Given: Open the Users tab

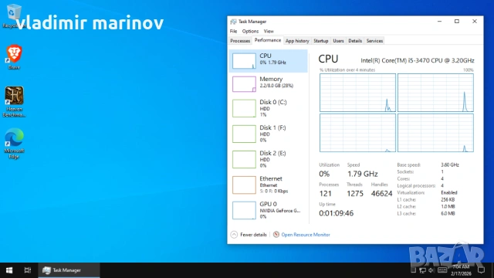Looking at the screenshot, I should (x=338, y=41).
